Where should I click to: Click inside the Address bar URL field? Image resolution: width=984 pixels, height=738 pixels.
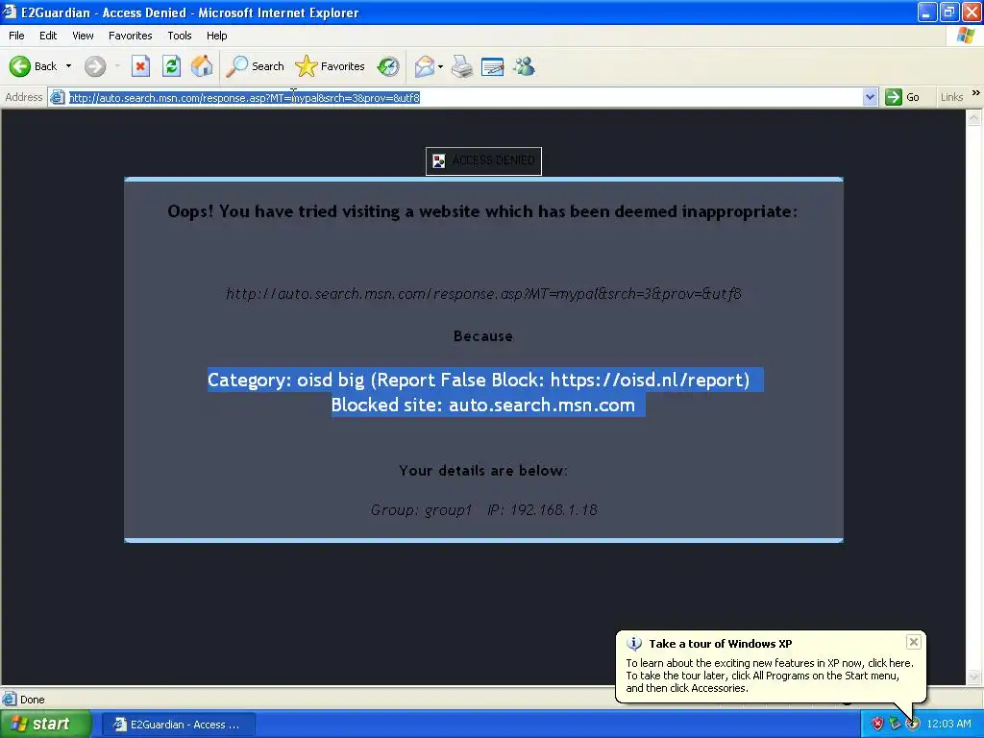coord(464,97)
